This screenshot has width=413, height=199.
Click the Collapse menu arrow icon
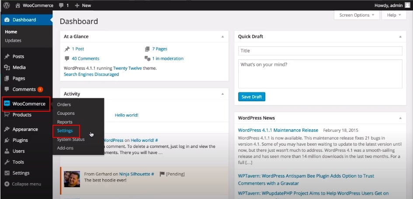[x=7, y=184]
